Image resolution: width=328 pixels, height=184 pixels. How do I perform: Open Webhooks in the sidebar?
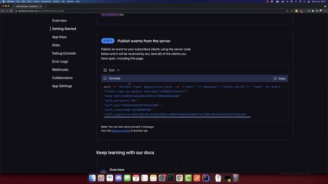[60, 70]
